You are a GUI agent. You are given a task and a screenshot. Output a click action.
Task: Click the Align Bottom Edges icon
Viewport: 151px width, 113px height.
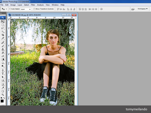(64, 9)
